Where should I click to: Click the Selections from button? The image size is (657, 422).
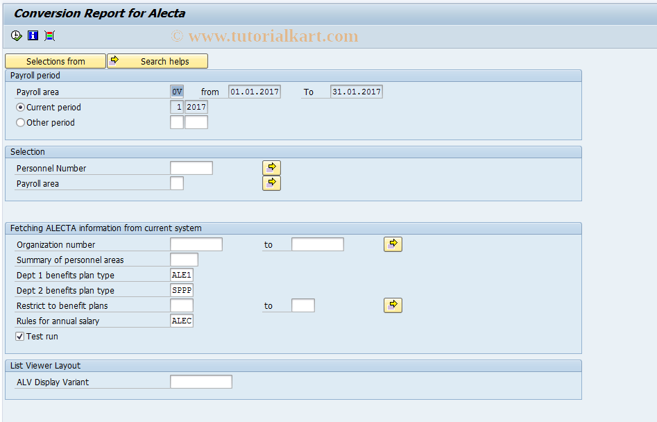click(56, 61)
